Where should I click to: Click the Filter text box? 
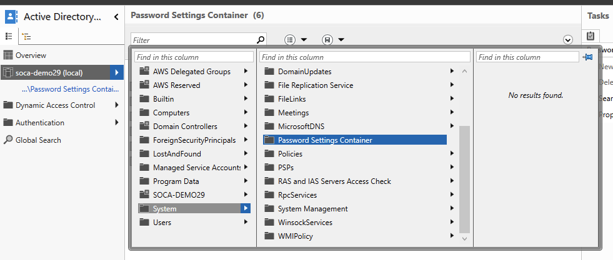tap(194, 40)
